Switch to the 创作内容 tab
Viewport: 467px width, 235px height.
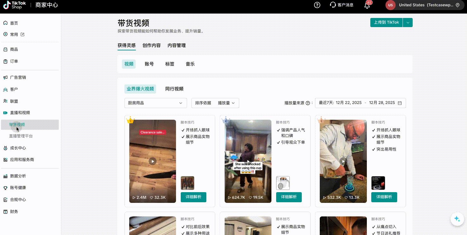(151, 45)
